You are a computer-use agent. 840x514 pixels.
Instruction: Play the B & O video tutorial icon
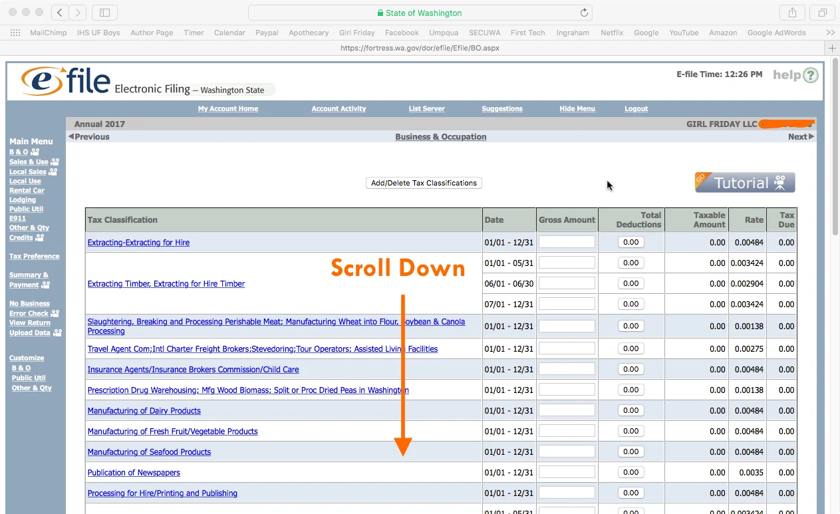(35, 152)
